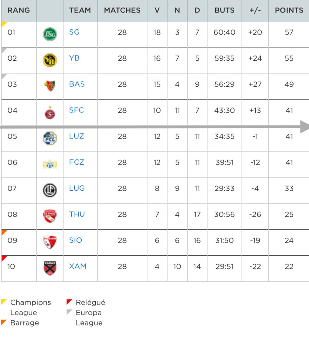This screenshot has width=309, height=338.
Task: Click the Young Boys YB crest
Action: coord(50,60)
